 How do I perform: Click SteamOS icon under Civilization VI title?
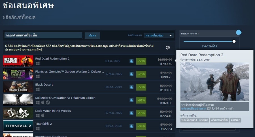[x=48, y=102]
